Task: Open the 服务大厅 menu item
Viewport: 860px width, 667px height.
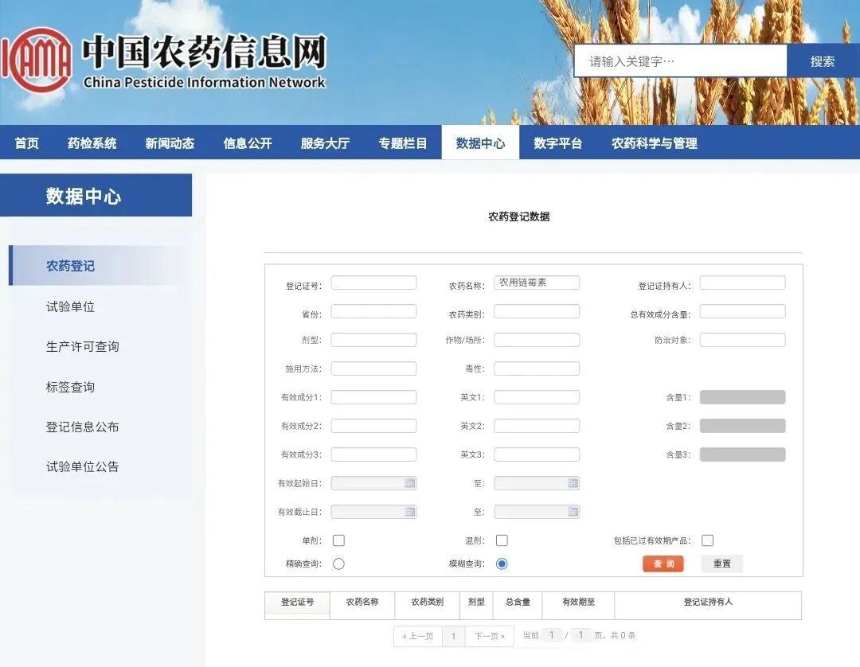Action: tap(324, 143)
